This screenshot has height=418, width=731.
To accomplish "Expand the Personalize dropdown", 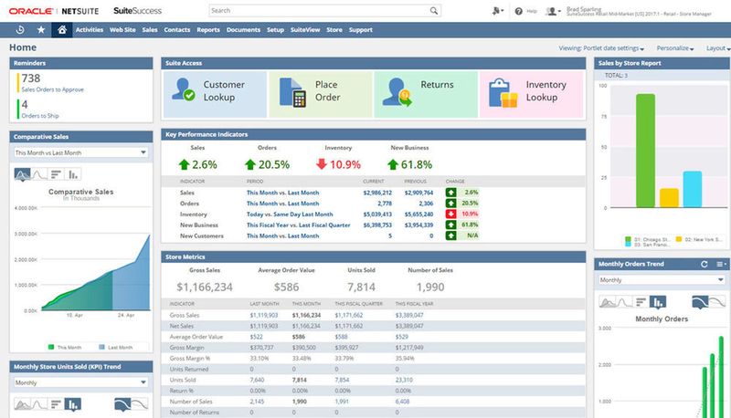I will (x=675, y=48).
